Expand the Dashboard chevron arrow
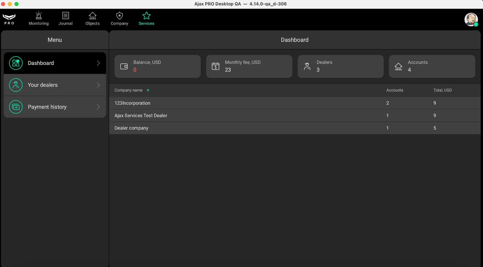483x267 pixels. [x=98, y=63]
